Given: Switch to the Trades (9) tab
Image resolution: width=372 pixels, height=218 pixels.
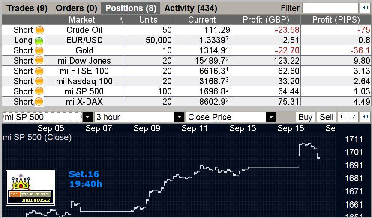Looking at the screenshot, I should click(x=27, y=8).
